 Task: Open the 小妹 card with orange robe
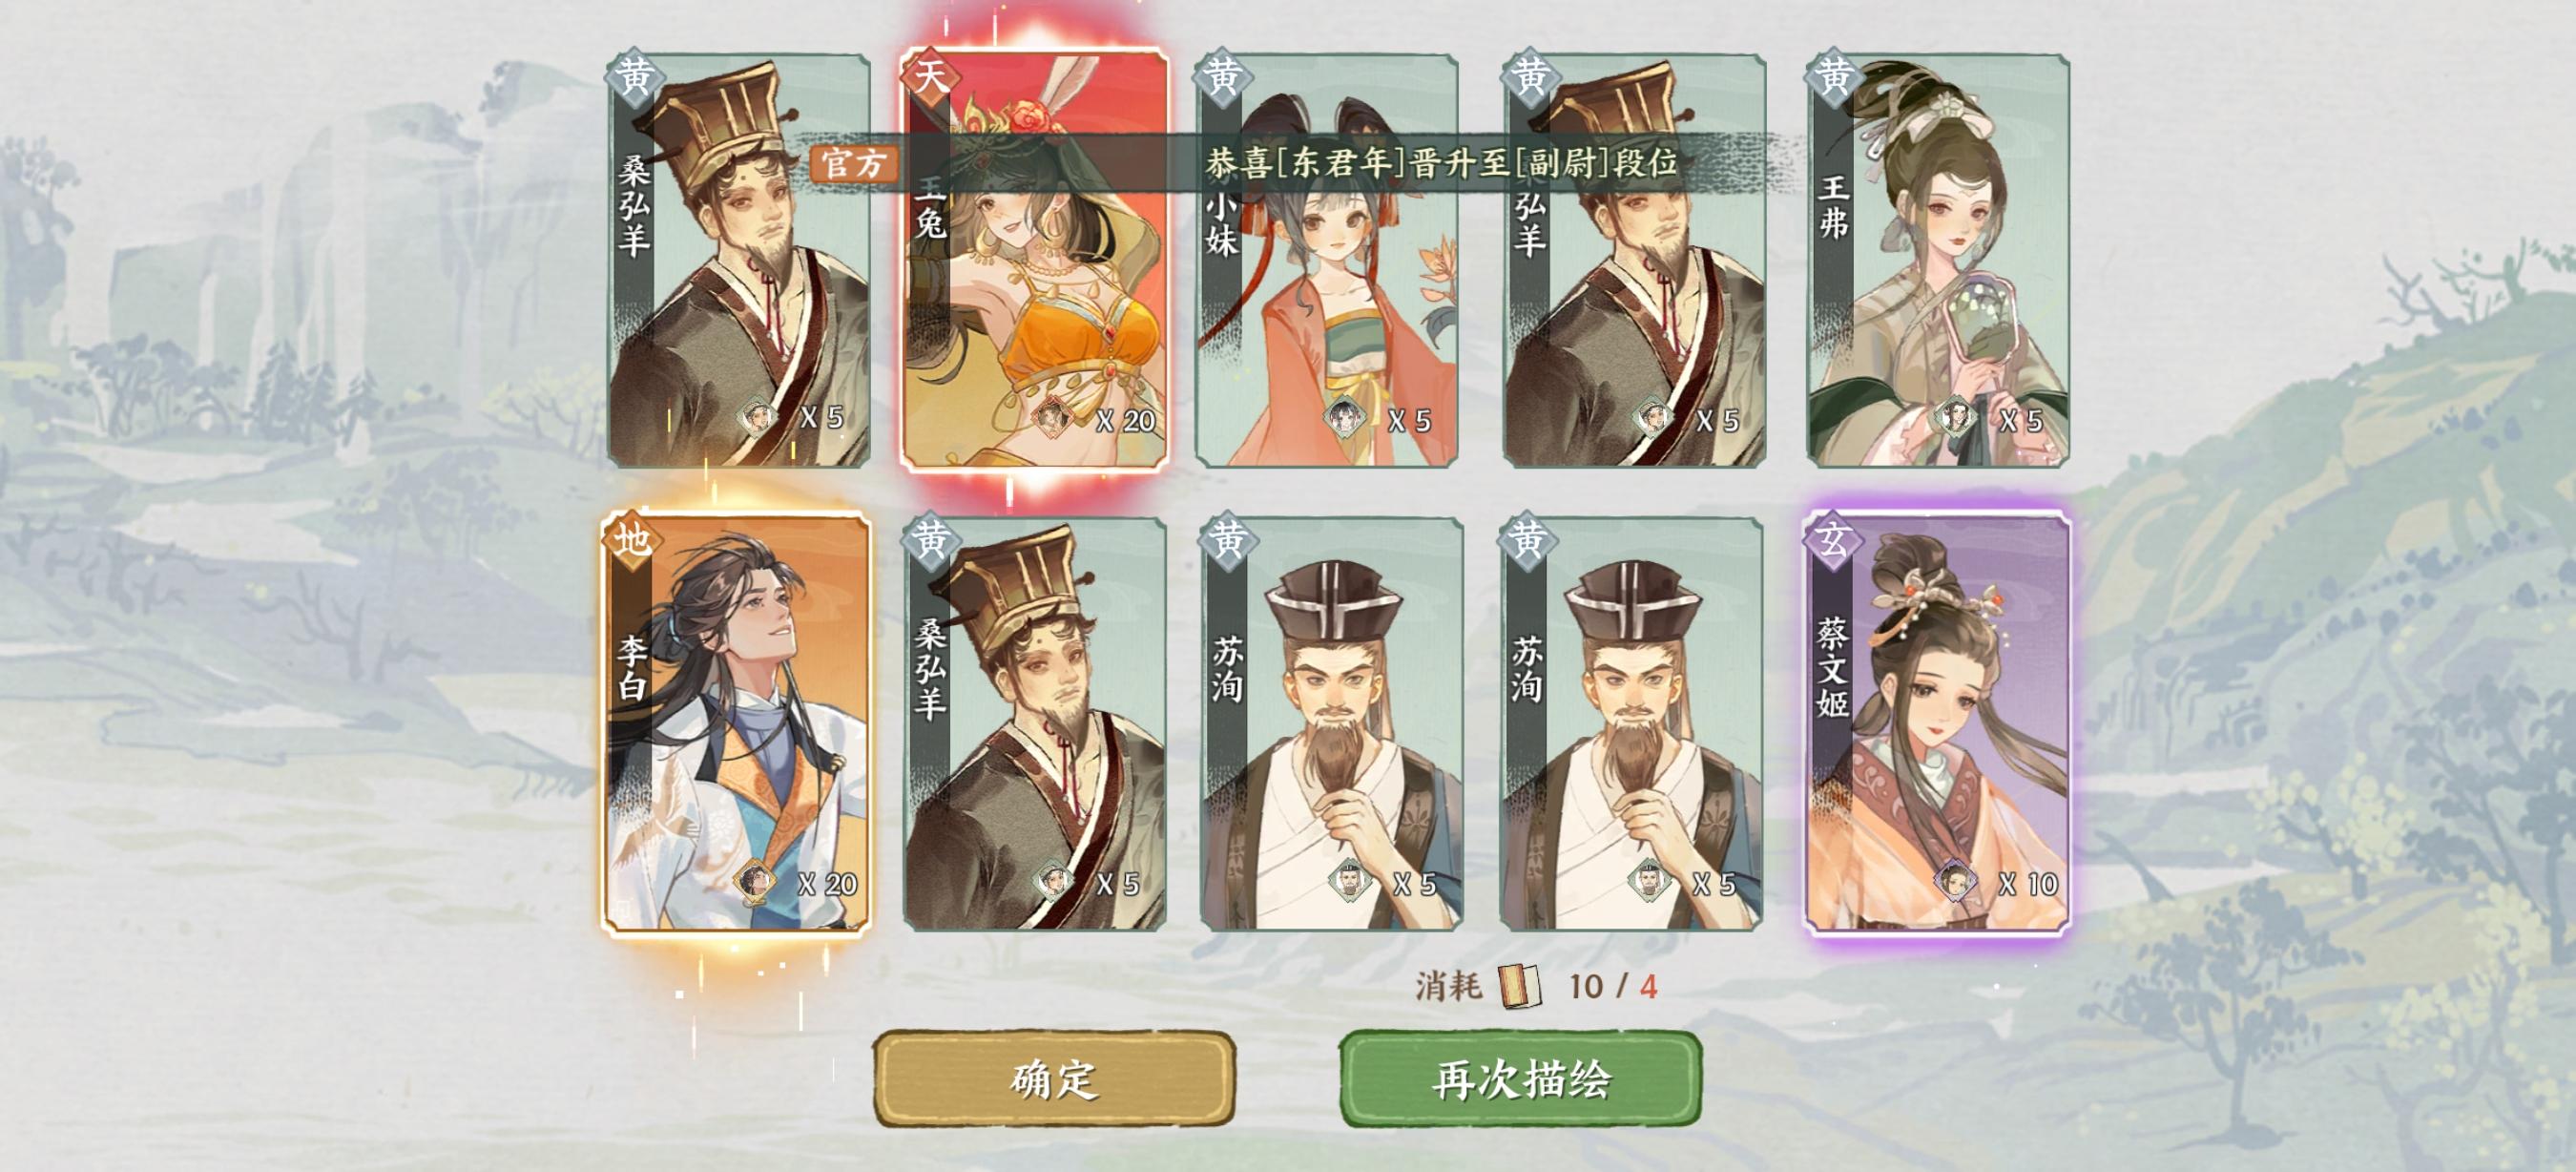1327,260
